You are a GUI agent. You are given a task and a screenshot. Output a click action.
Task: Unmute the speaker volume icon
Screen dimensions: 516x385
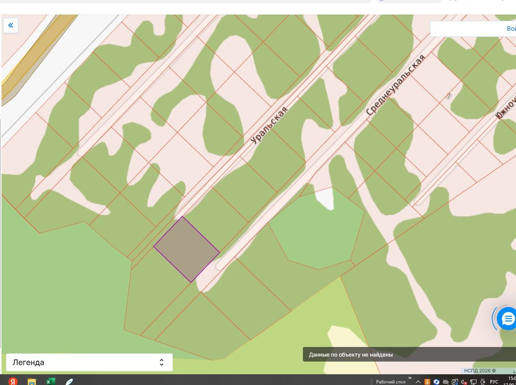point(464,382)
